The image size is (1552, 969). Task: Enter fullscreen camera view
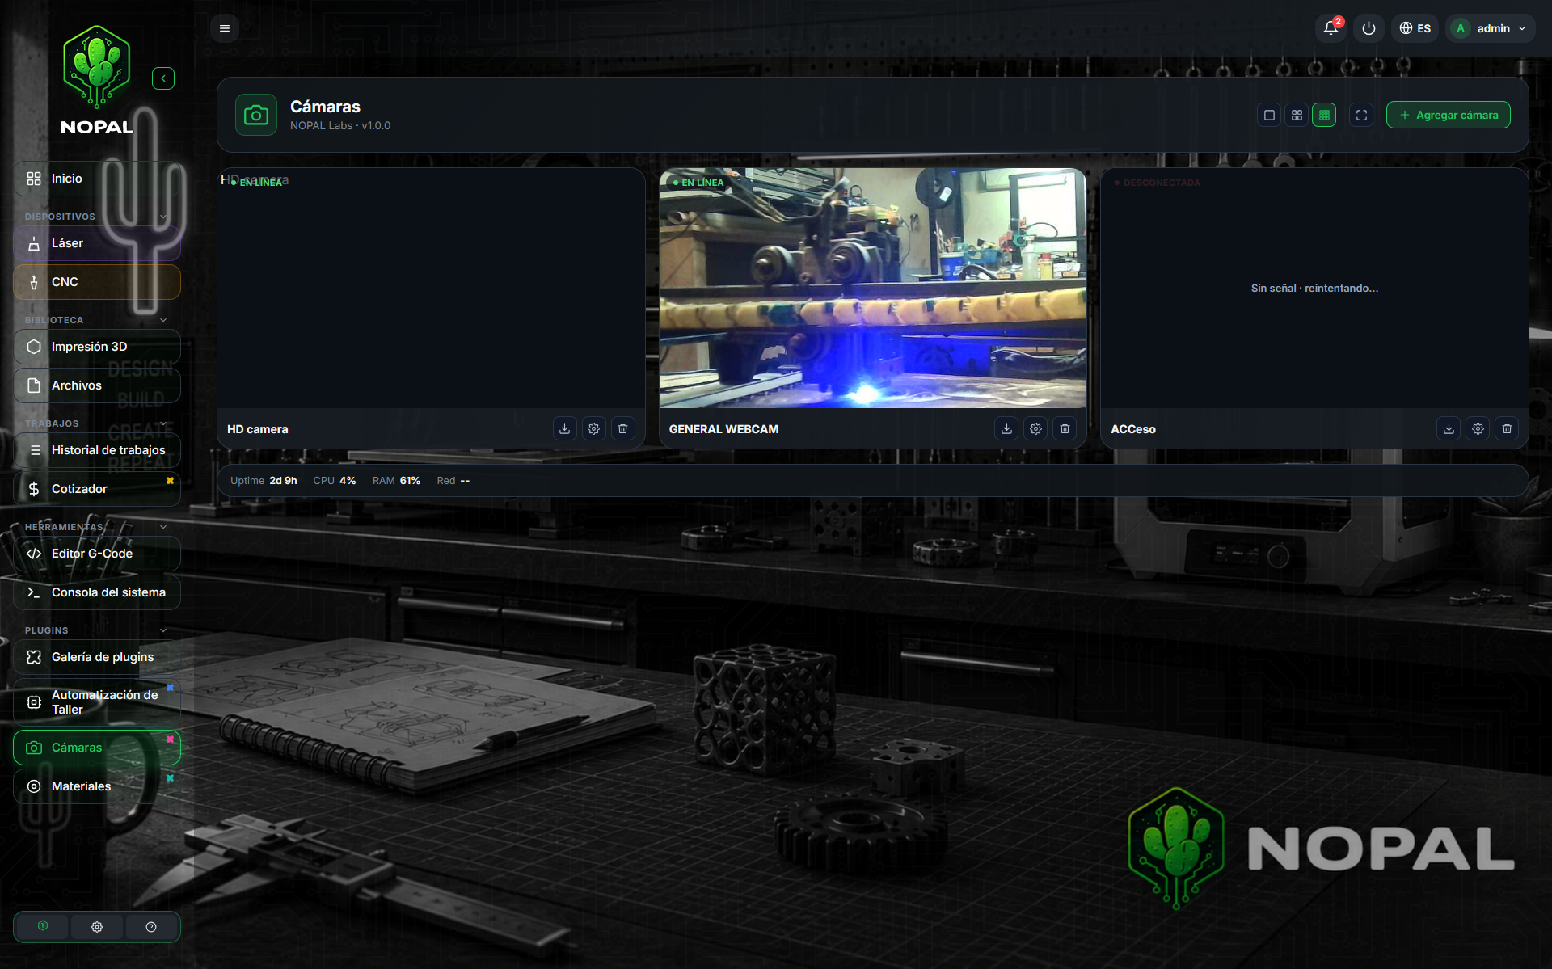(x=1361, y=115)
